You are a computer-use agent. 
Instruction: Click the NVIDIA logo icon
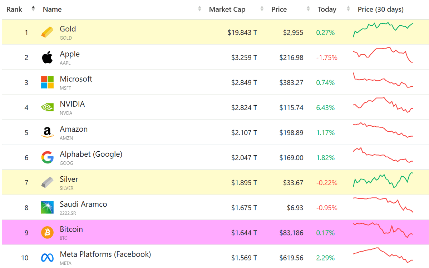(x=47, y=107)
